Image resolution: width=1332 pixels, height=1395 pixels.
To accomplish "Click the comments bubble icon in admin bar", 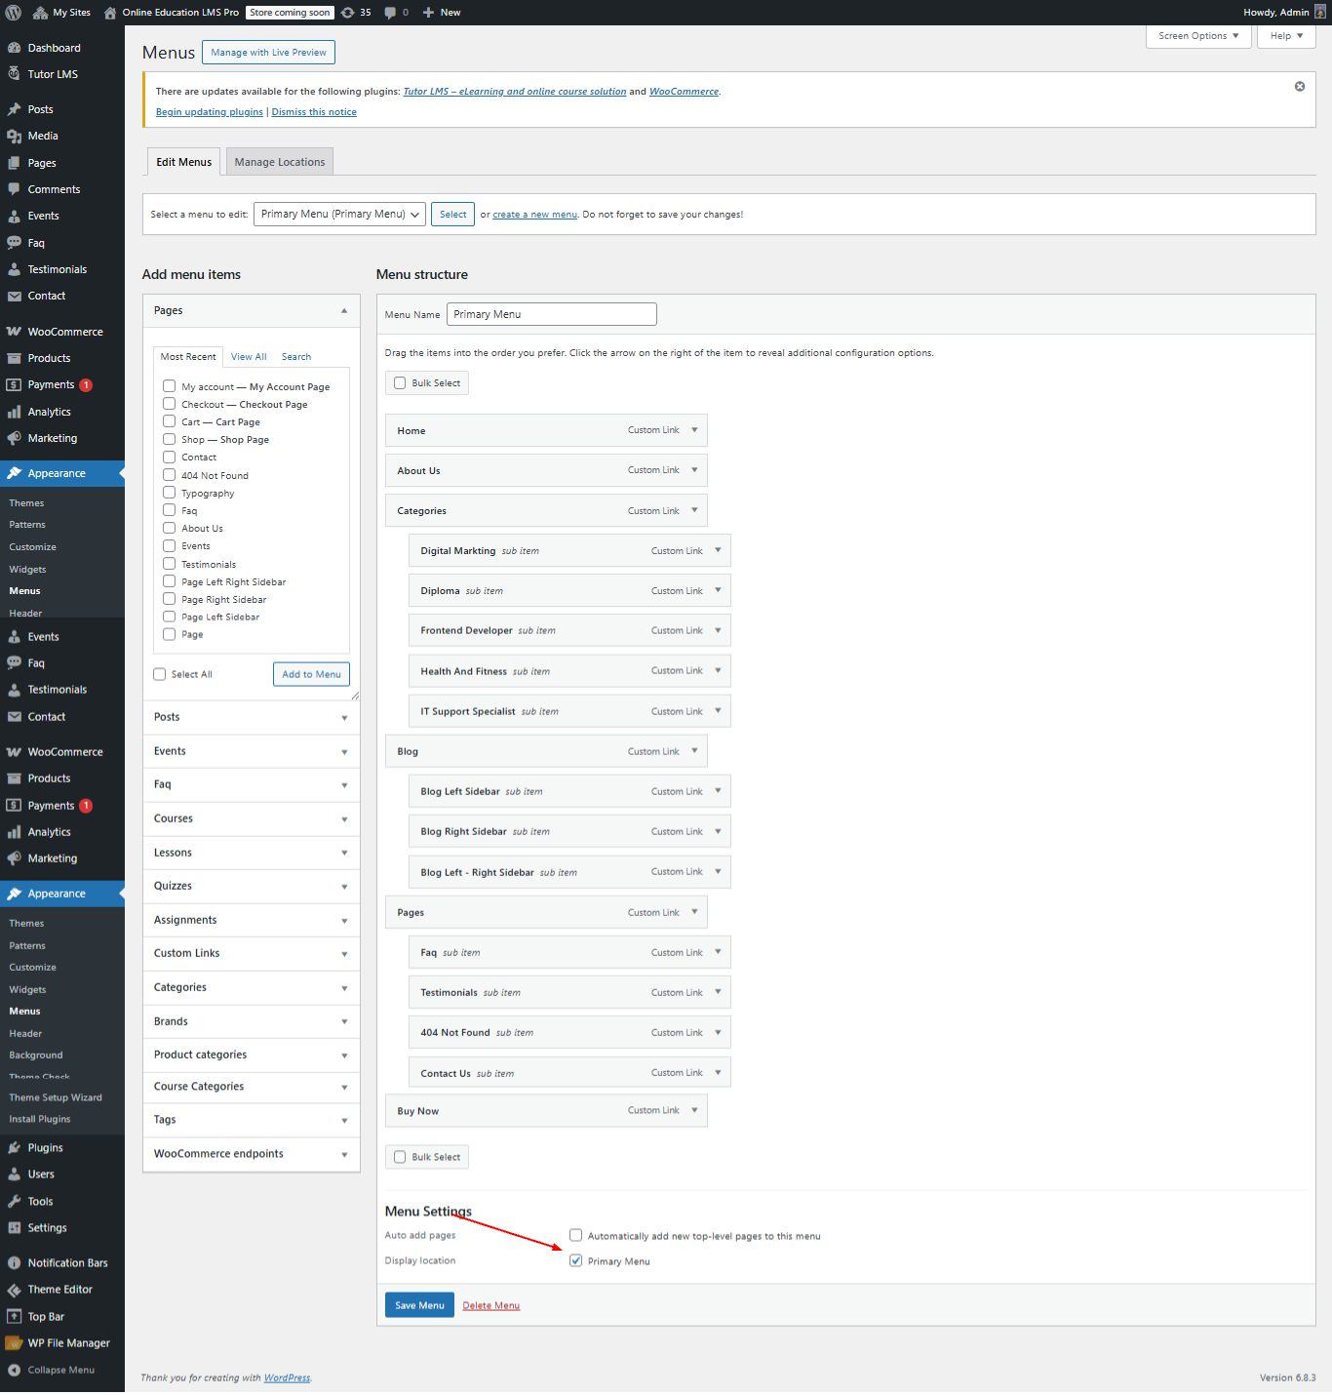I will click(x=390, y=13).
